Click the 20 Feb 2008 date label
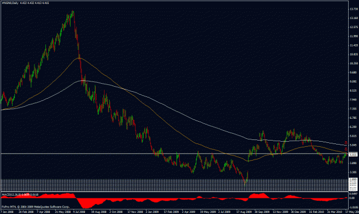This screenshot has width=359, height=214. click(26, 212)
